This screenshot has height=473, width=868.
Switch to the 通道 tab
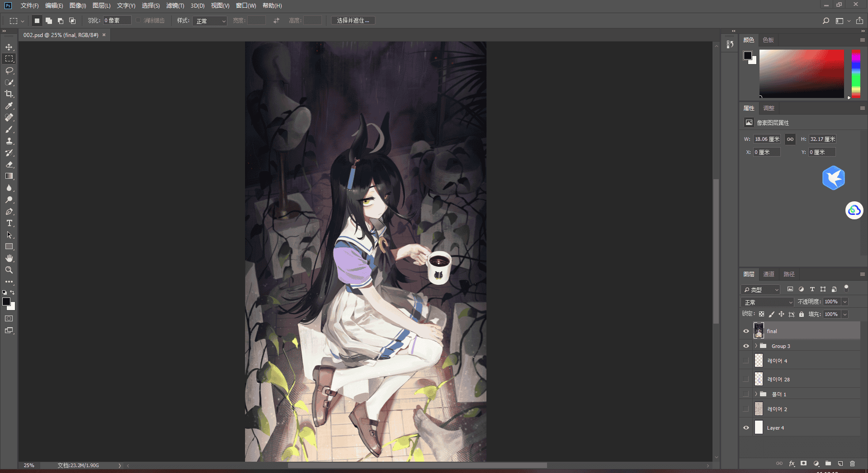click(x=769, y=274)
